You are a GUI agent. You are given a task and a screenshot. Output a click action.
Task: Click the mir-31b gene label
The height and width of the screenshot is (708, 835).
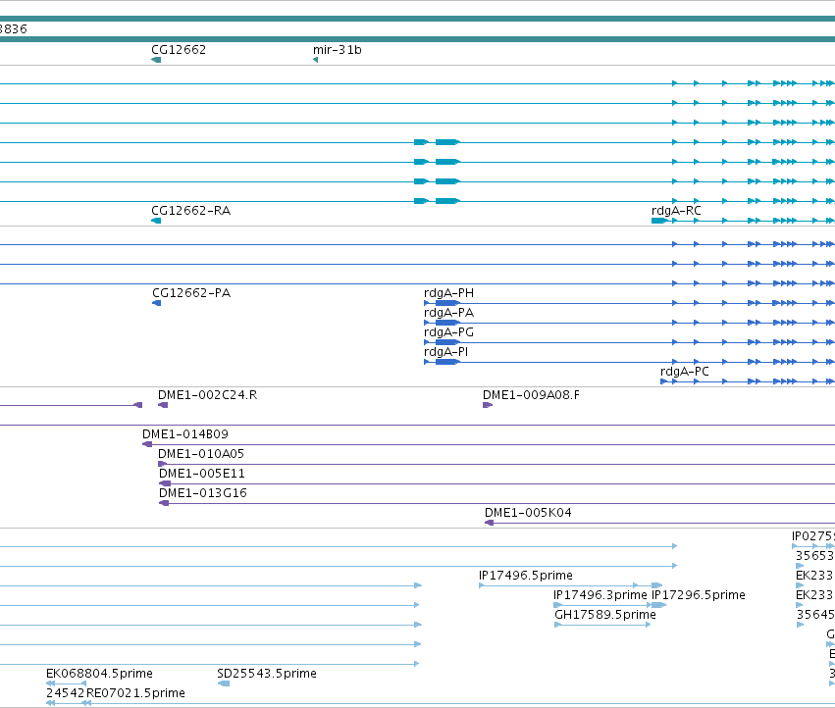[338, 49]
